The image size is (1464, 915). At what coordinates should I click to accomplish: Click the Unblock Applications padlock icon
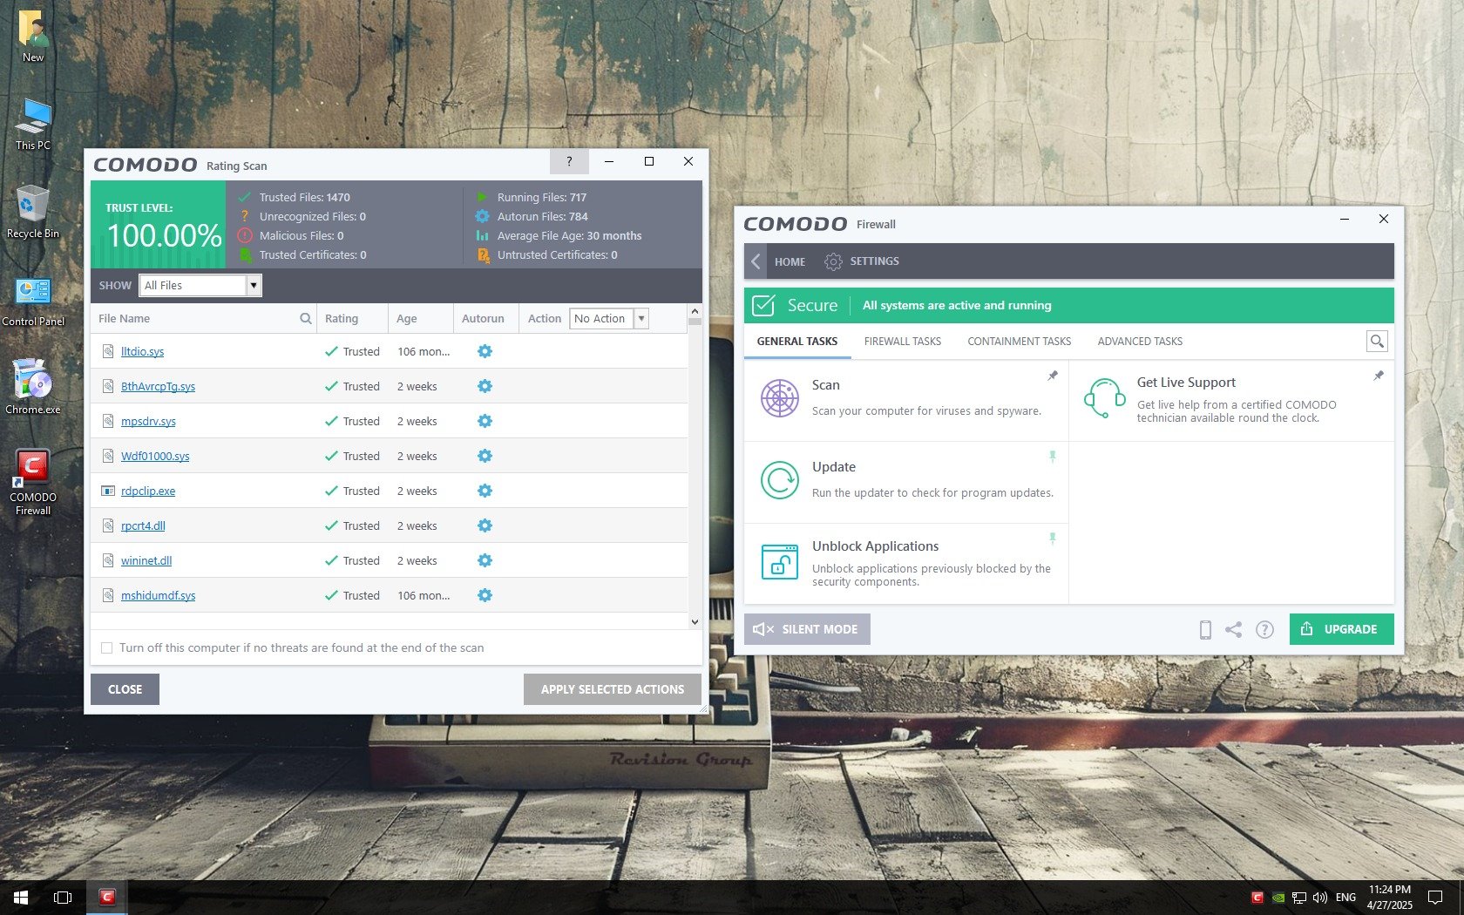(779, 562)
